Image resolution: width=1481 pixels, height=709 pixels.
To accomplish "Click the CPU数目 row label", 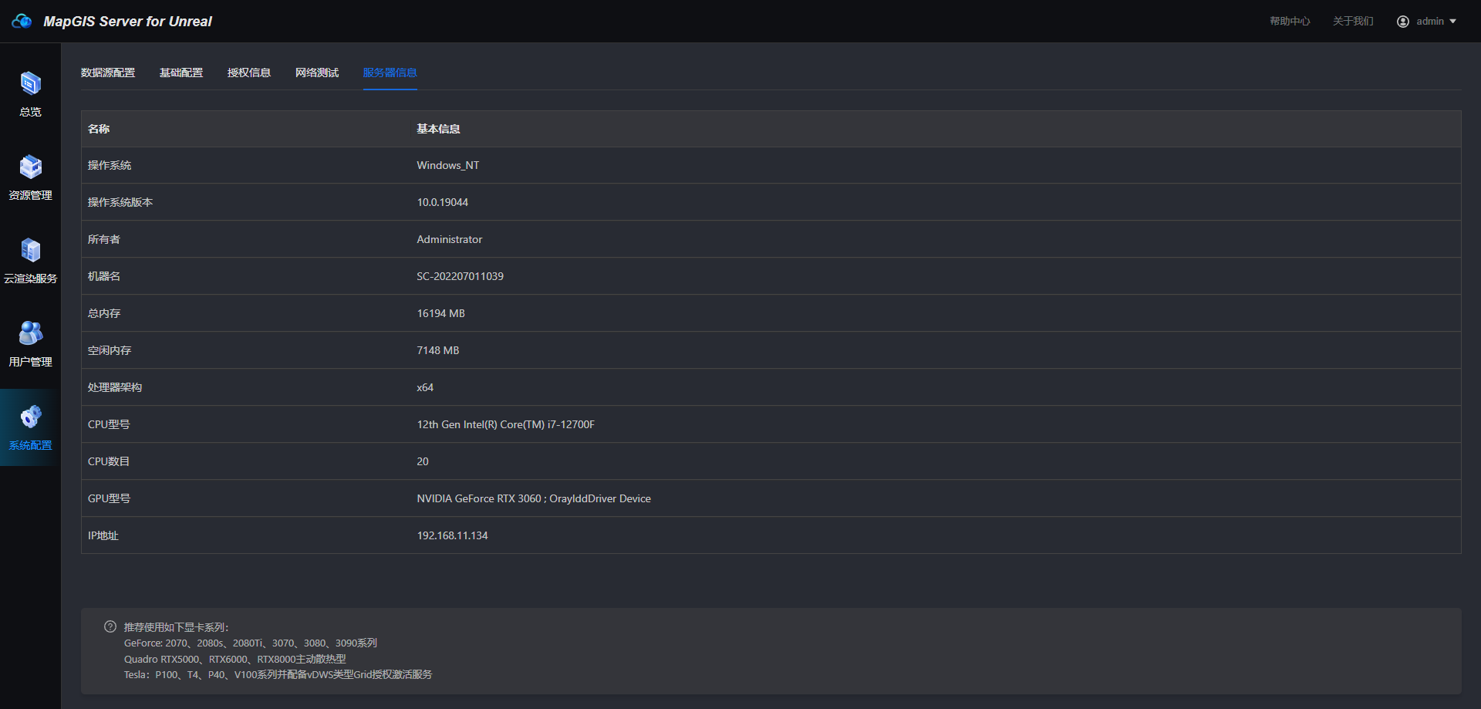I will (x=109, y=461).
